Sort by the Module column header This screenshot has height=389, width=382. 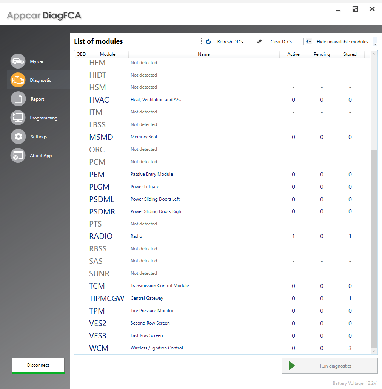108,54
